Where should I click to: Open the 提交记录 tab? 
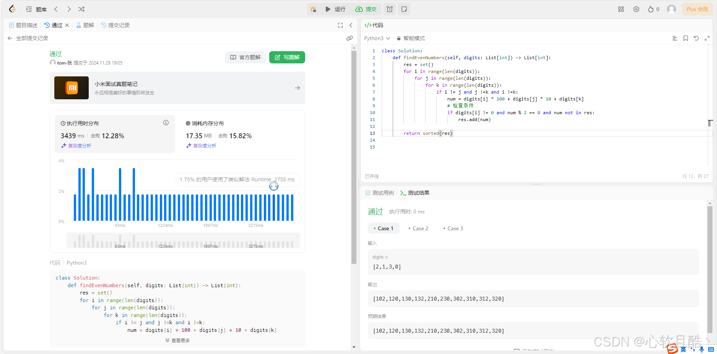[x=119, y=25]
